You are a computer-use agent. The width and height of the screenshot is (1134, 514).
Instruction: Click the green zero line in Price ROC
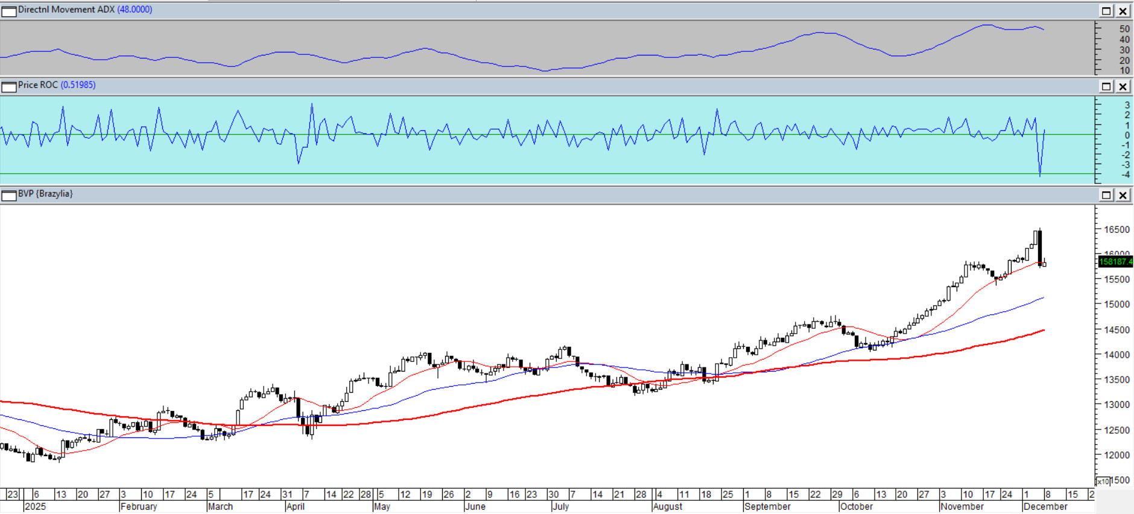coord(543,135)
